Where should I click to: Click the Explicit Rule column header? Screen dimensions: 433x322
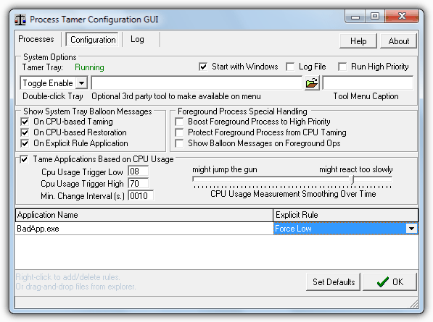[345, 215]
